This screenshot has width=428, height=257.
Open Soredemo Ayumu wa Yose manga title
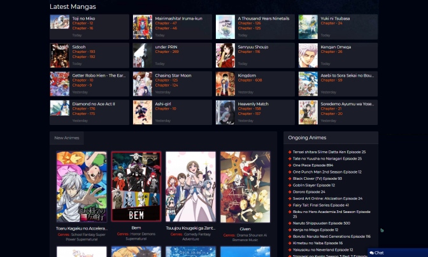tap(347, 103)
